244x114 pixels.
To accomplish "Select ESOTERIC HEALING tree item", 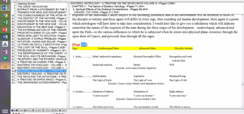I will [42, 74].
